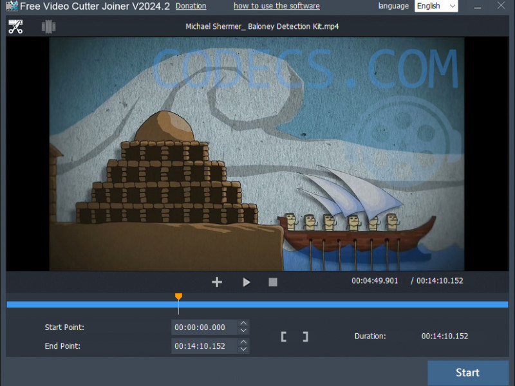Expand the language dropdown showing English
Screen dimensions: 515x386
[x=436, y=6]
